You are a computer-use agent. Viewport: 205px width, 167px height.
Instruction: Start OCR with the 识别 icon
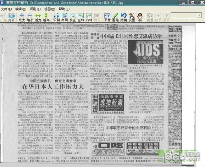56,17
